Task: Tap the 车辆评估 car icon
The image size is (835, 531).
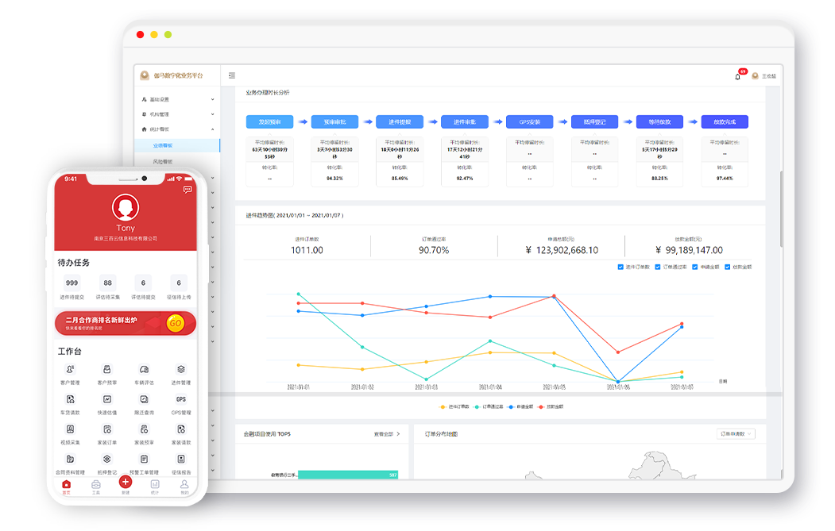Action: tap(144, 371)
